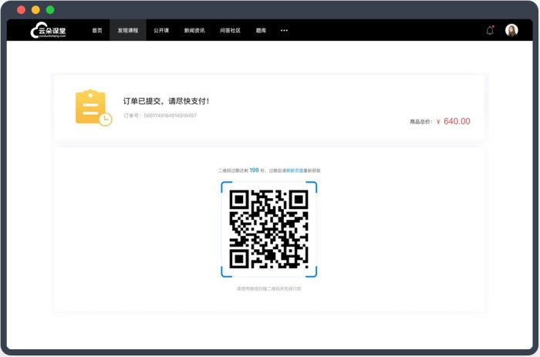The height and width of the screenshot is (357, 540).
Task: Open 新闻资讯 nav item
Action: click(194, 30)
